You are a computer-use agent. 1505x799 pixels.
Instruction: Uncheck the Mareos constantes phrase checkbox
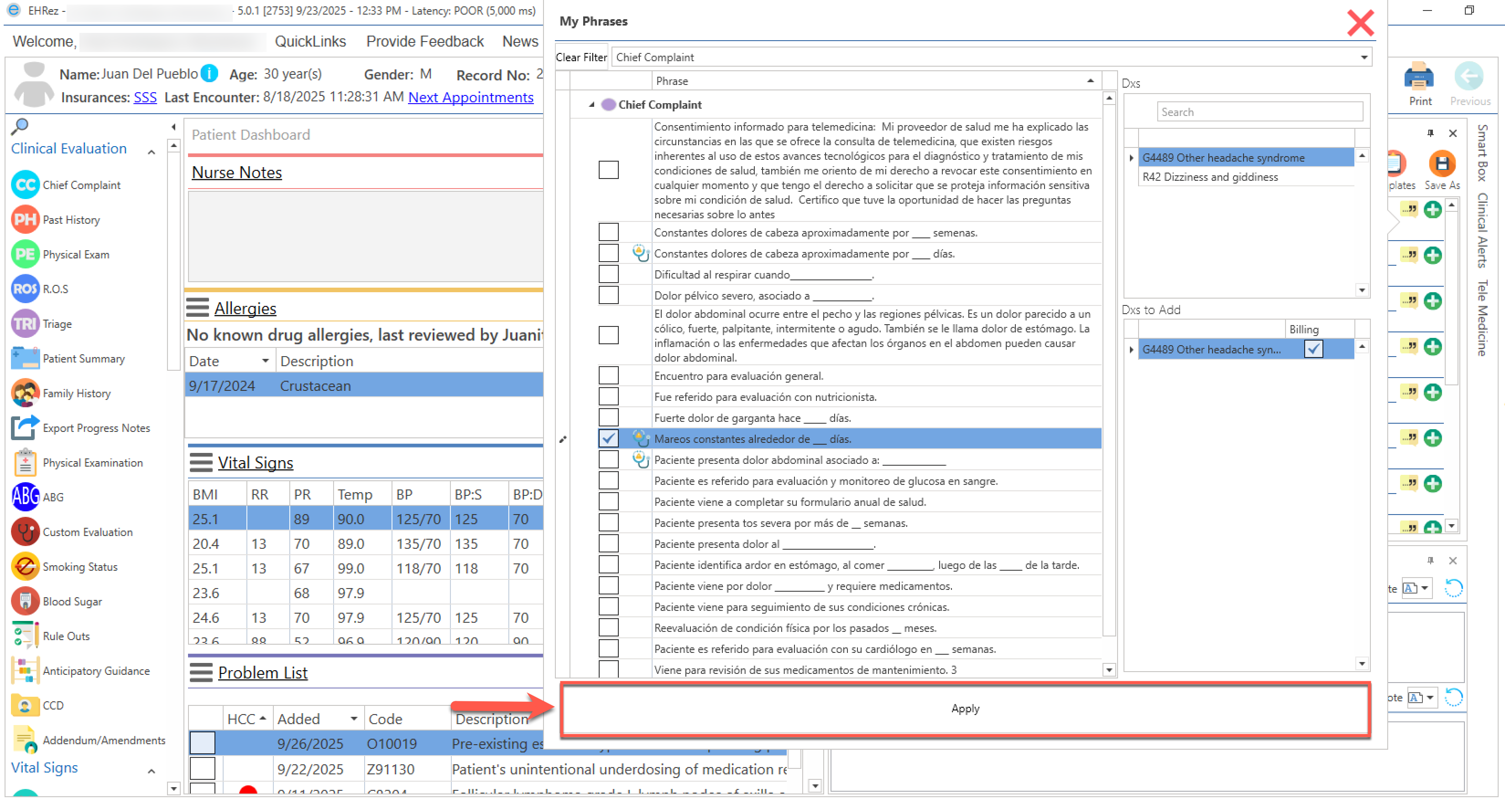tap(608, 438)
